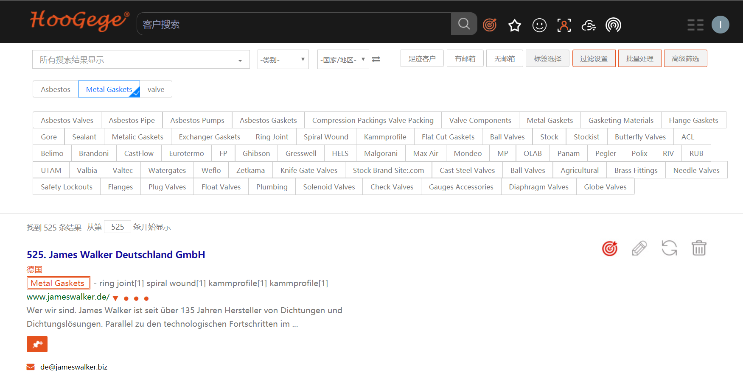Open the grid list menu icon

[695, 25]
